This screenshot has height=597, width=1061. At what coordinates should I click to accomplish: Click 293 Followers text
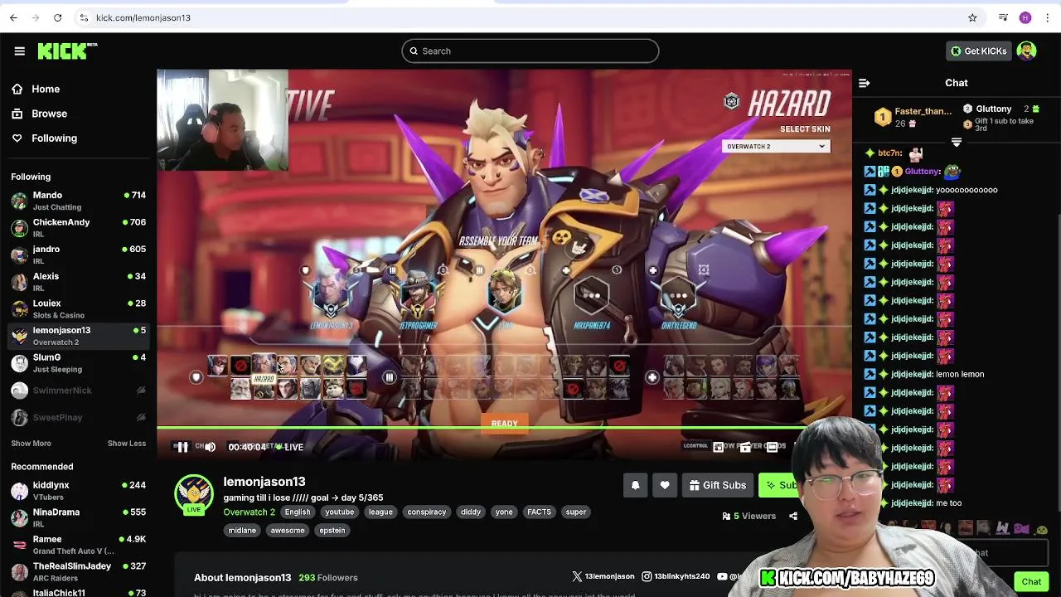[328, 578]
